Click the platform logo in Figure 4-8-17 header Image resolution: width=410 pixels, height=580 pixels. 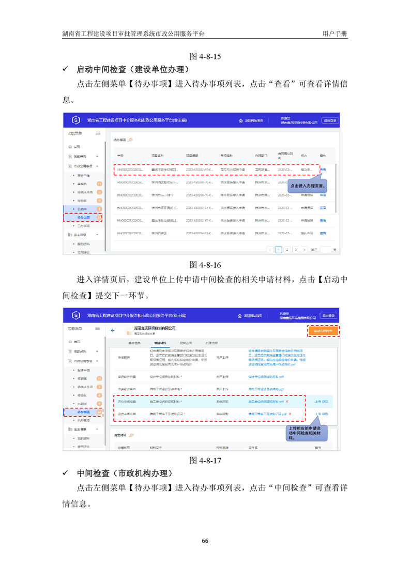76,315
